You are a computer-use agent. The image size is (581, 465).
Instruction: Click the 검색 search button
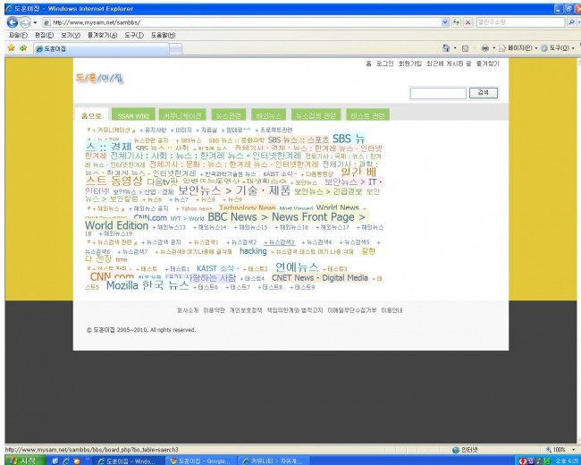(483, 92)
